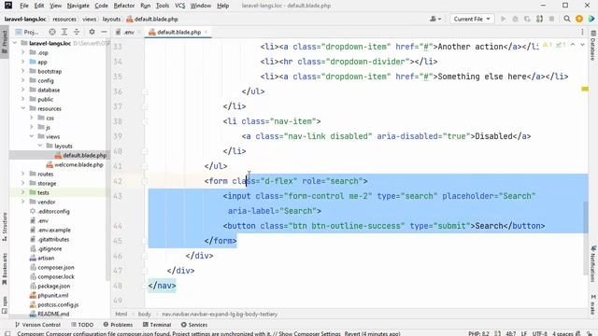Toggle the Structure tool window
Image resolution: width=598 pixels, height=336 pixels.
pyautogui.click(x=5, y=226)
